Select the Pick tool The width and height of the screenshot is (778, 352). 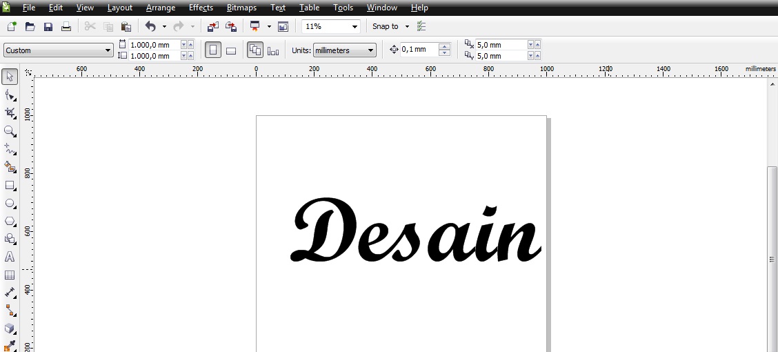coord(10,77)
